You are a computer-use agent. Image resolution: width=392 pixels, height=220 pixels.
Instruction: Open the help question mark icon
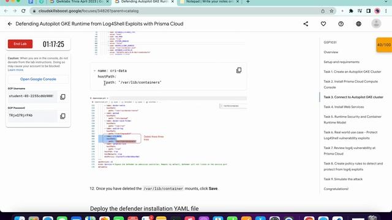[341, 24]
